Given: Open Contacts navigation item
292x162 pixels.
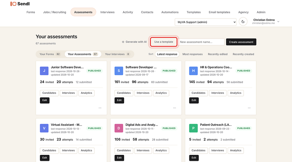Looking at the screenshot, I should [147, 12].
